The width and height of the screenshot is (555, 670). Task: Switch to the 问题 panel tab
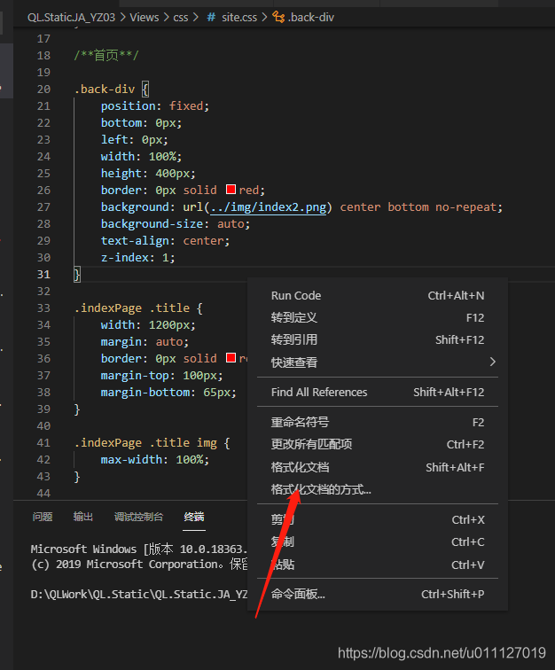[43, 517]
